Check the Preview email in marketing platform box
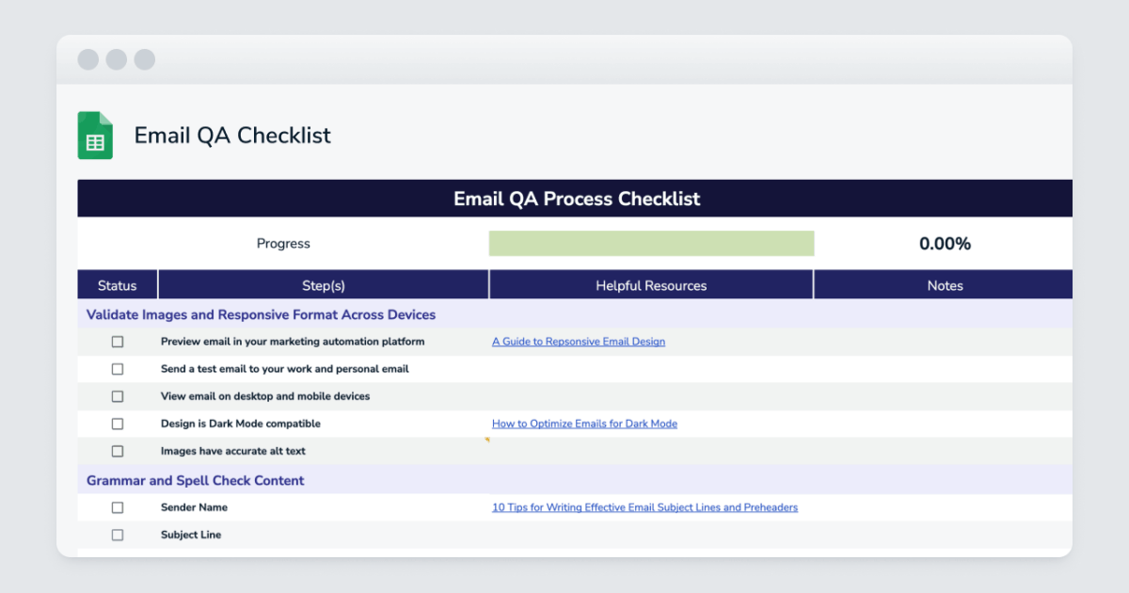This screenshot has height=593, width=1129. tap(117, 342)
